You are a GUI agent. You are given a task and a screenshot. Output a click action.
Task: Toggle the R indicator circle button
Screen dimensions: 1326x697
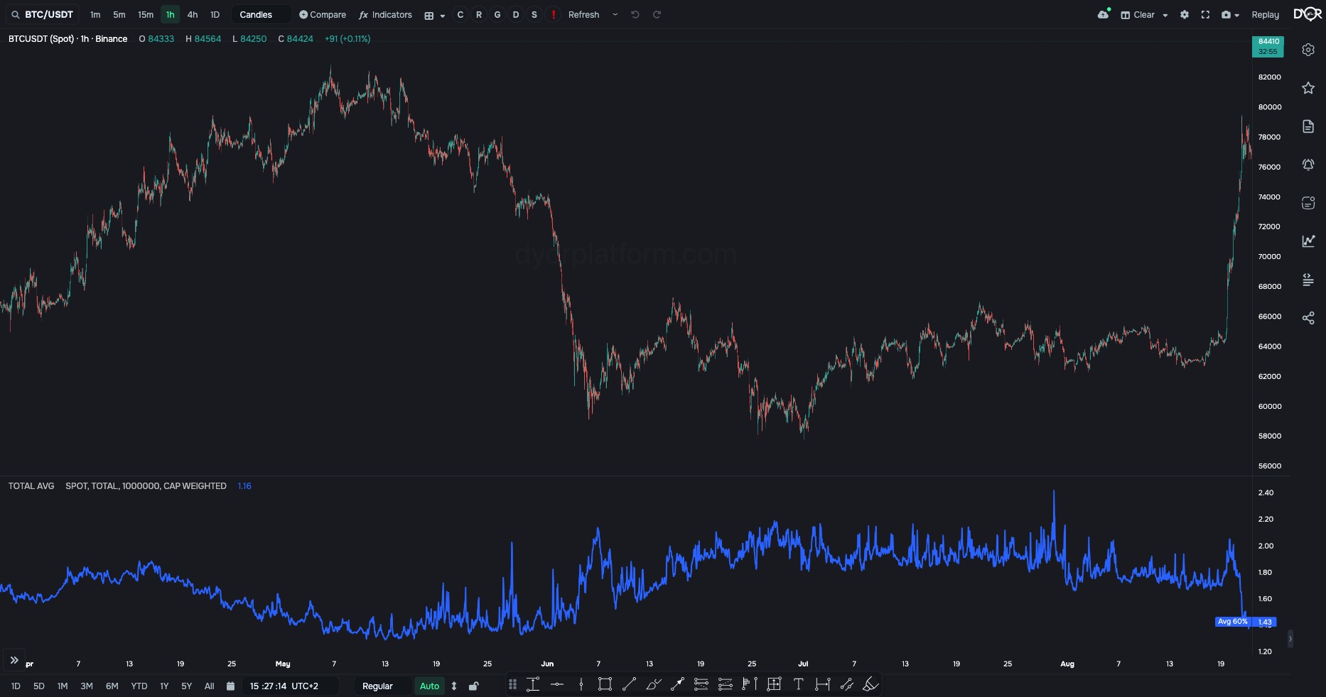tap(479, 14)
